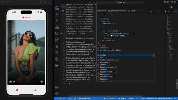Click the breakpoint dot beside line 249

pyautogui.click(x=61, y=33)
